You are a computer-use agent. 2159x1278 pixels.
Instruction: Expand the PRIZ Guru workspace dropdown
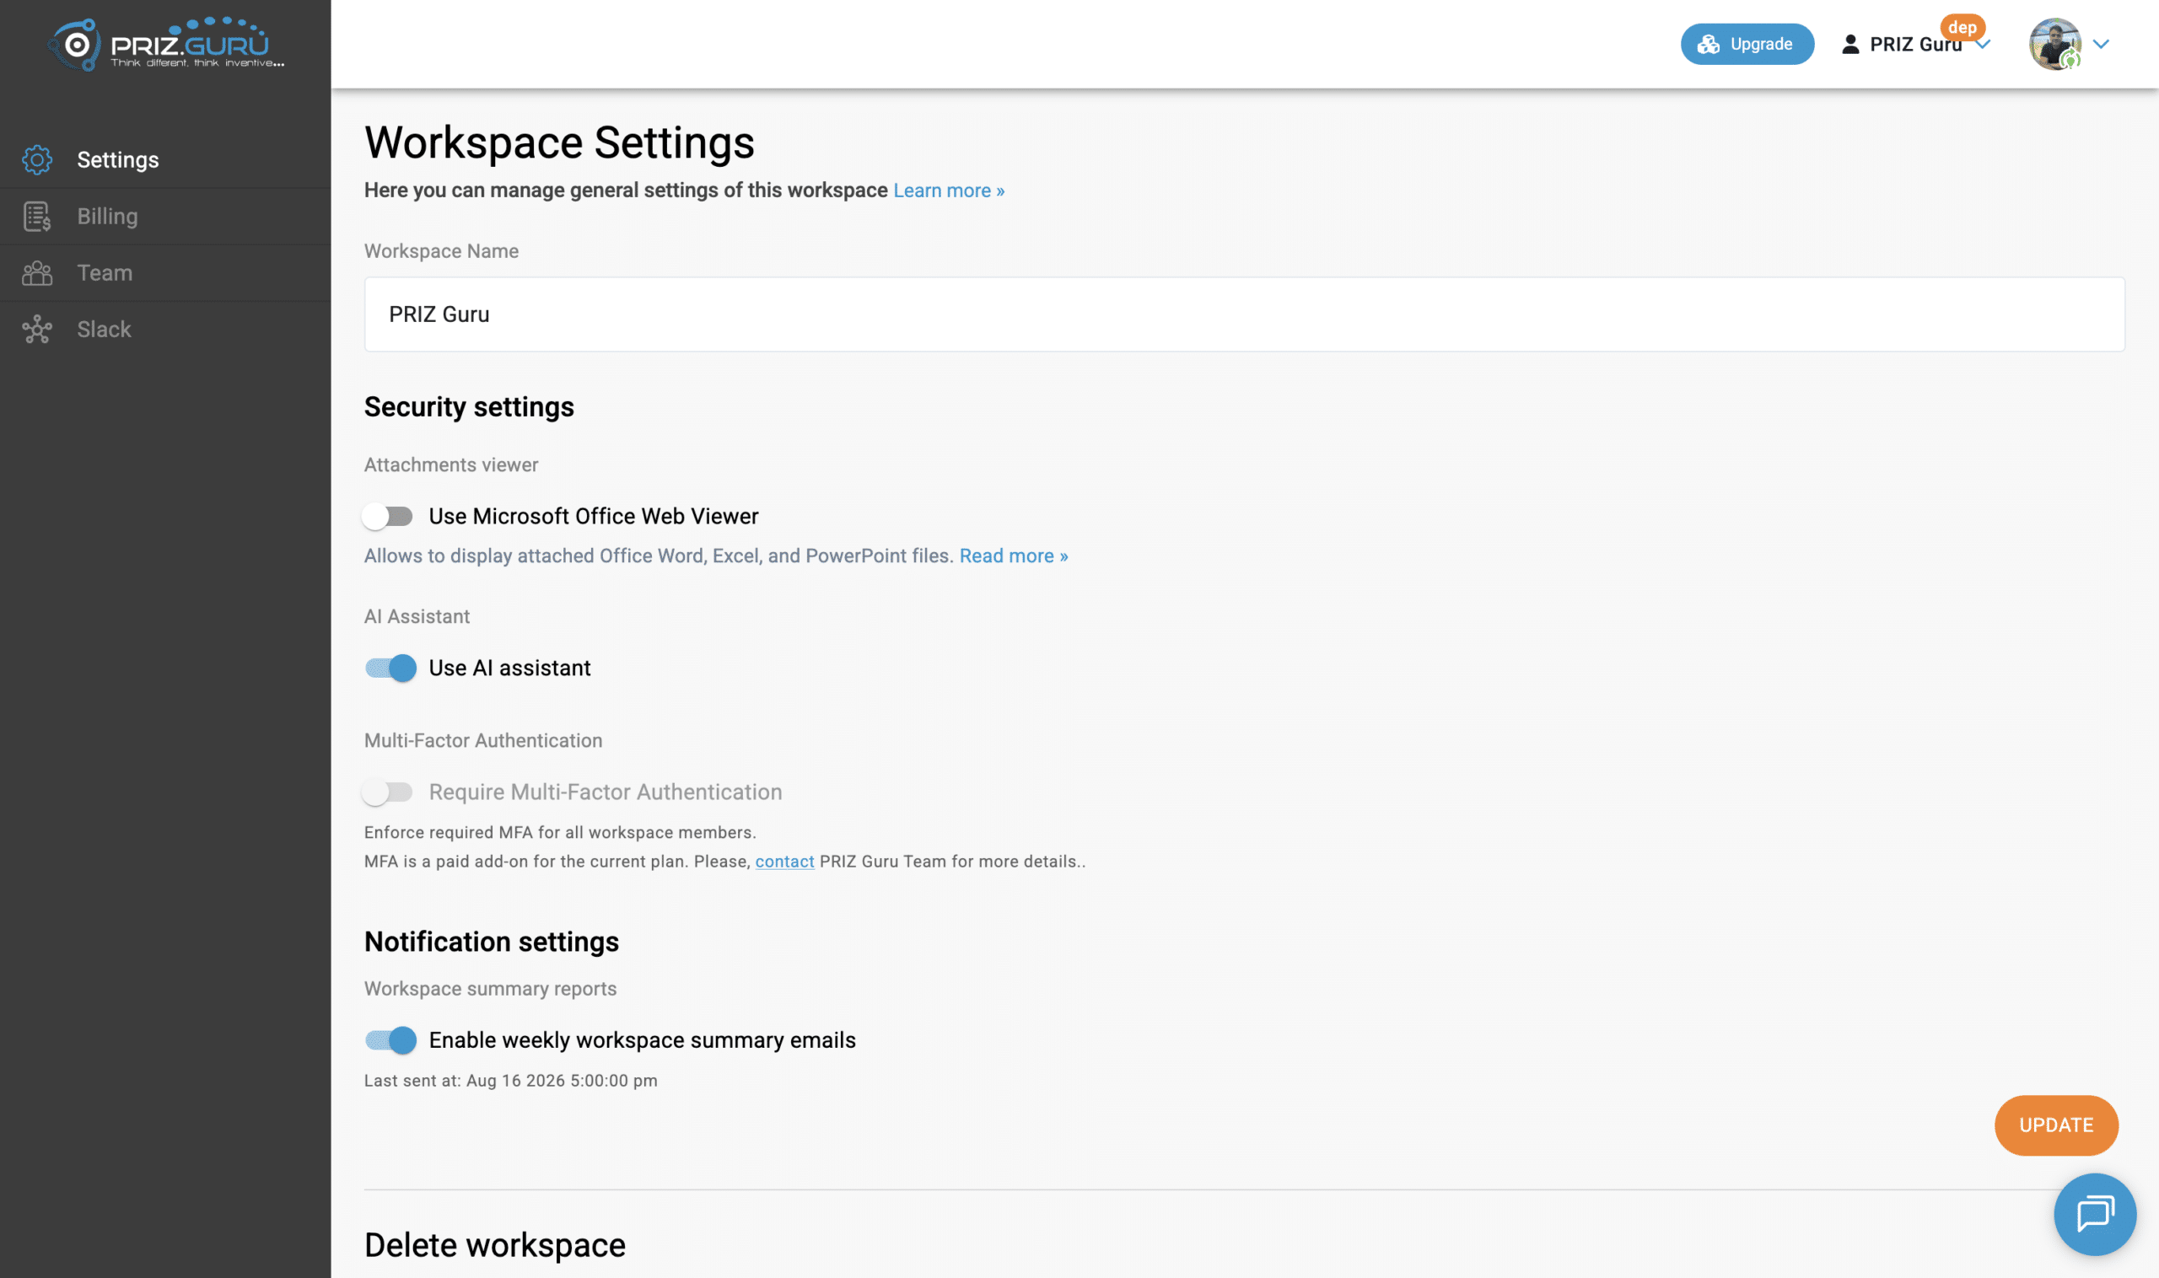tap(1984, 44)
